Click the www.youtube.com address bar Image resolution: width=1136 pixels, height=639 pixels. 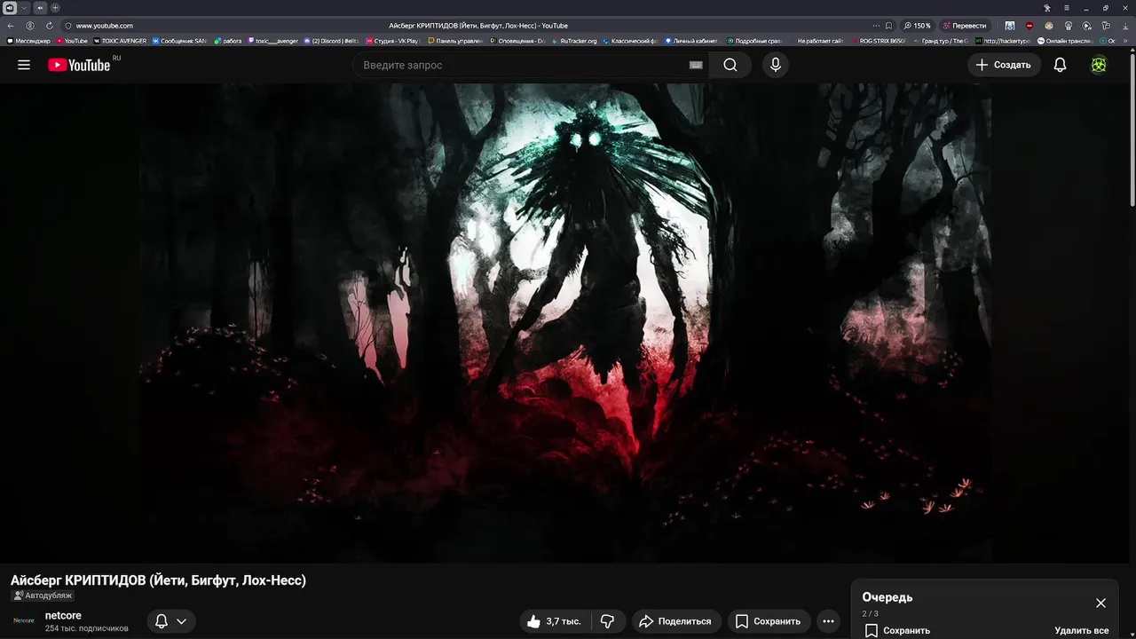105,26
